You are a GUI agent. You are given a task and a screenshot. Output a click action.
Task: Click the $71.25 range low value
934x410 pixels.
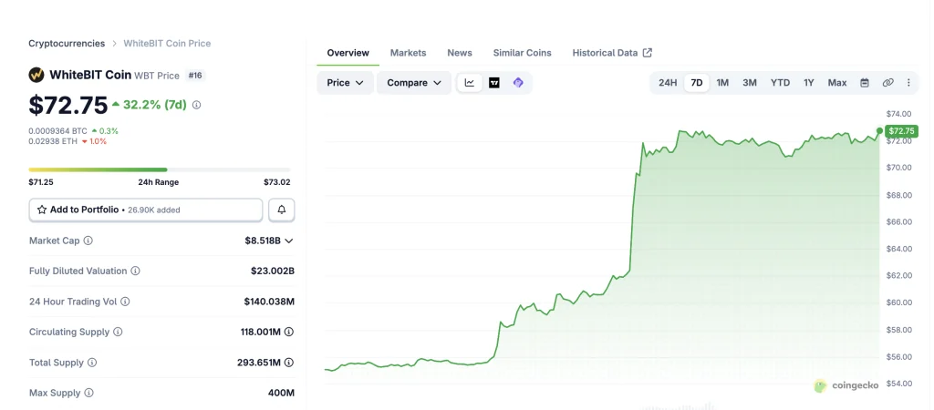click(41, 182)
